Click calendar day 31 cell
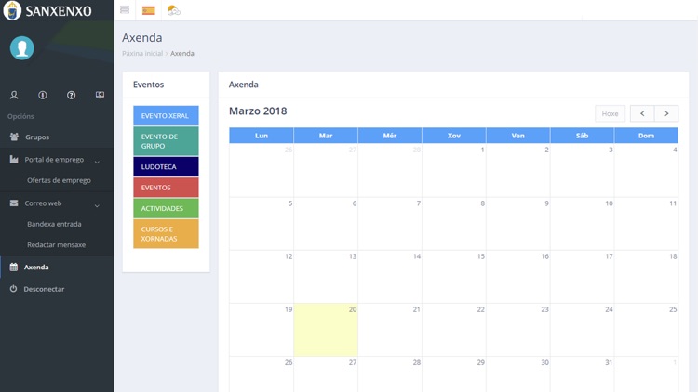Viewport: 698px width, 392px height. pos(583,374)
